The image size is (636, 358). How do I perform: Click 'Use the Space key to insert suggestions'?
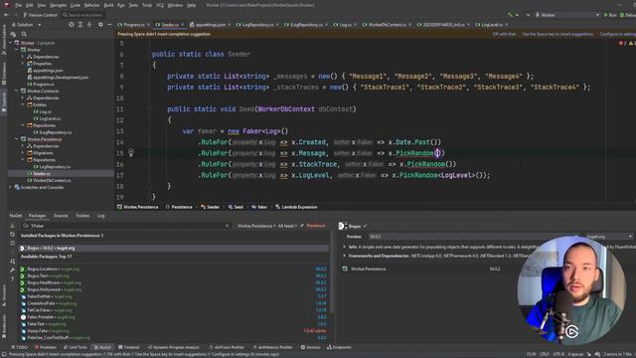[x=557, y=34]
